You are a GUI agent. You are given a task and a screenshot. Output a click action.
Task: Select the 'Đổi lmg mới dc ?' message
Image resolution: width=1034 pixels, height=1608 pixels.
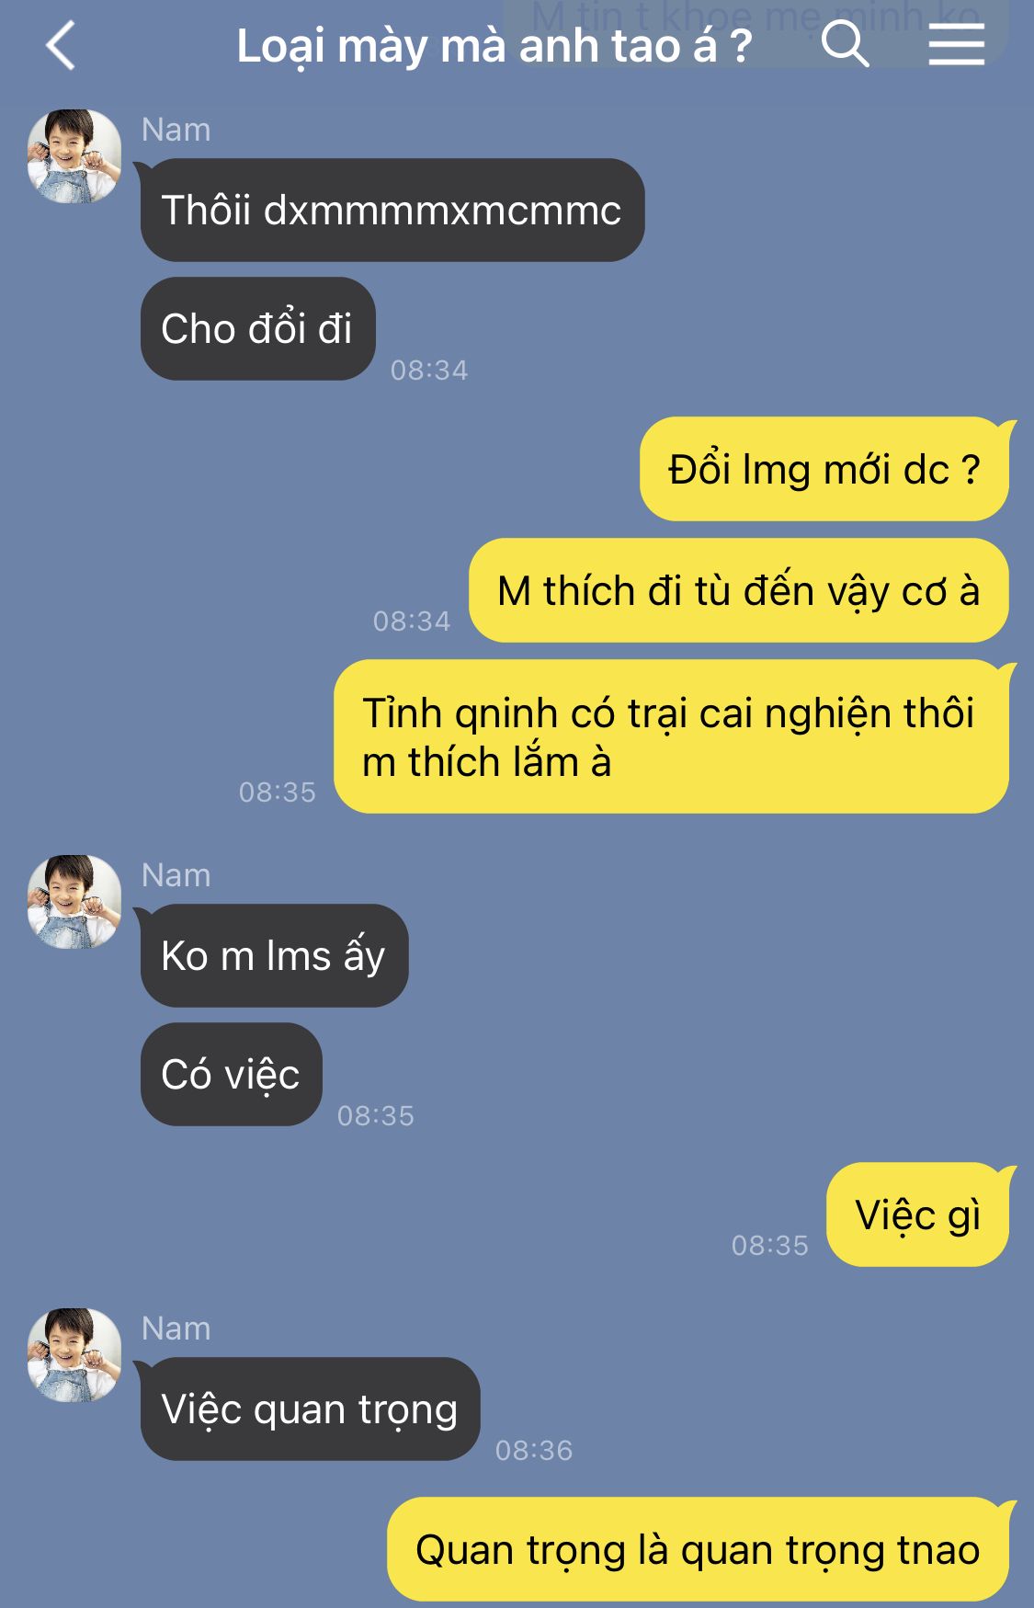tap(824, 470)
